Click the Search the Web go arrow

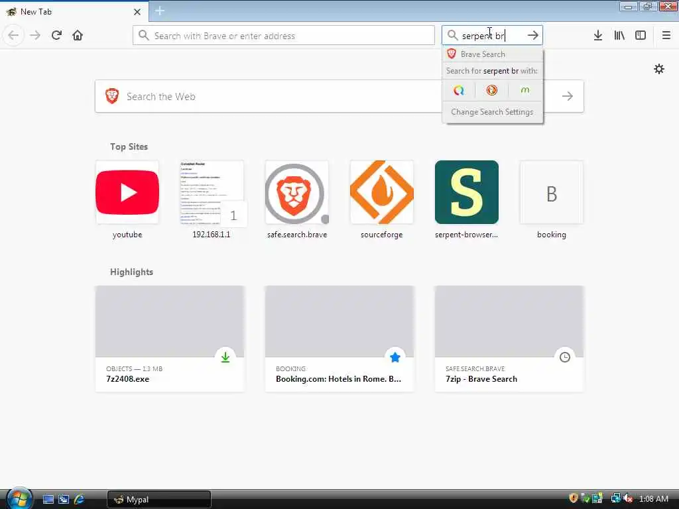click(568, 96)
